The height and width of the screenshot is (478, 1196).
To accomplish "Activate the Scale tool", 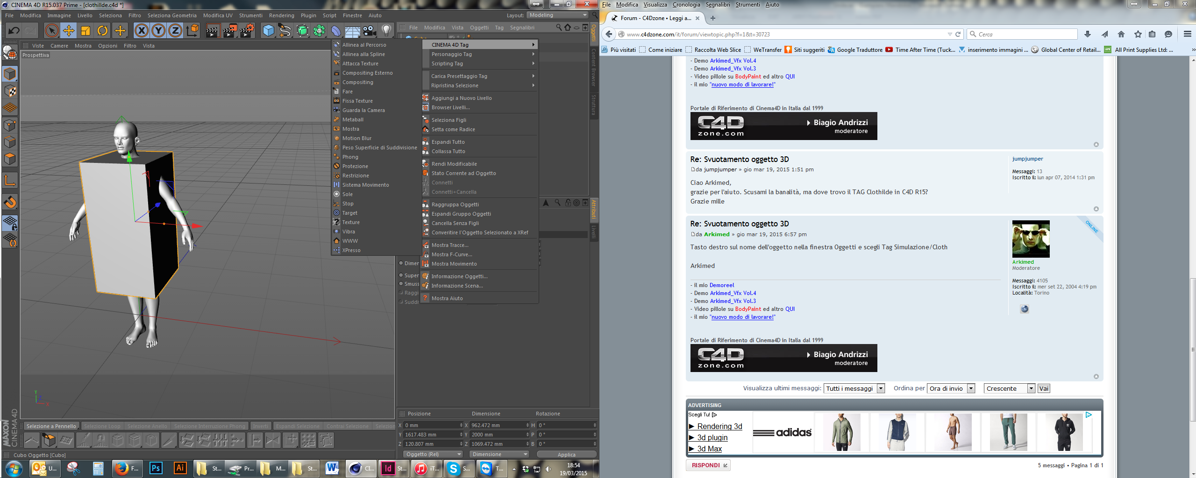I will click(85, 31).
